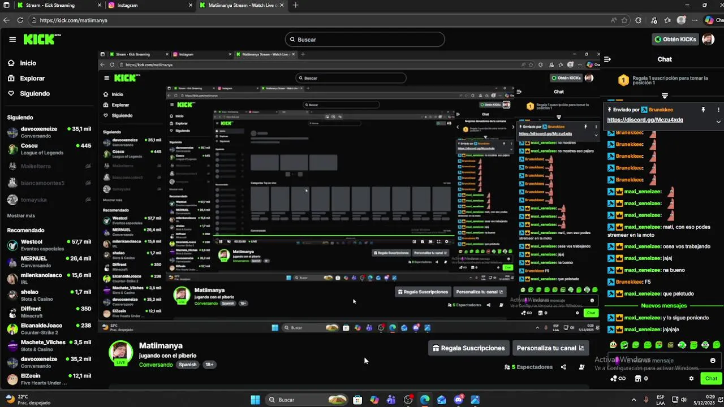Open the emoji picker in message box
724x407 pixels.
[x=713, y=361]
